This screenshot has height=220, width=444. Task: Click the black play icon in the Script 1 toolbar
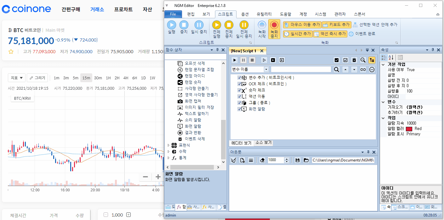click(235, 60)
